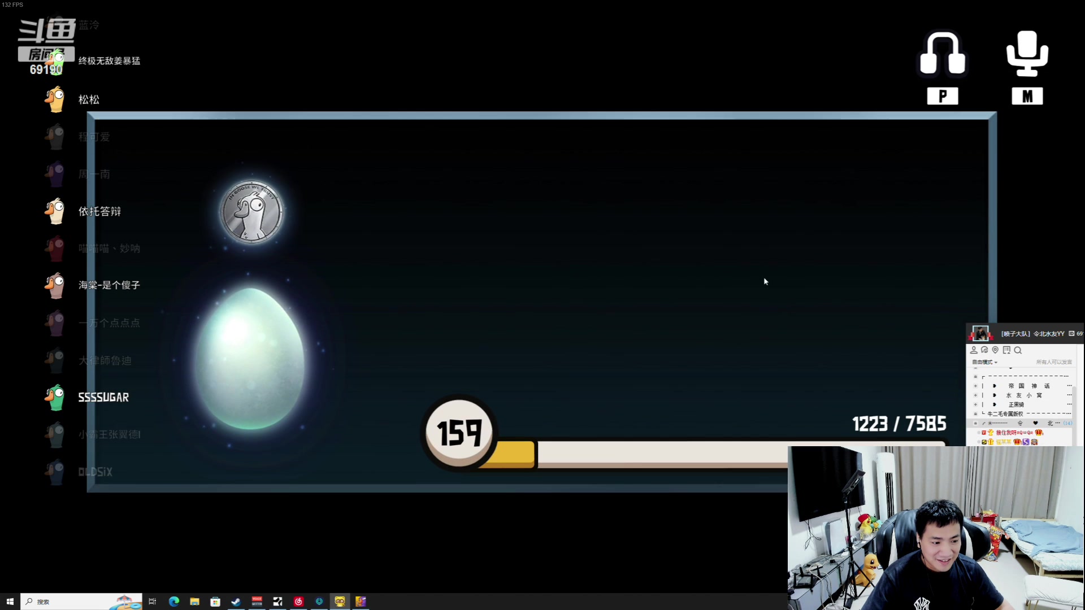Click the YY announcement board icon

[1006, 350]
